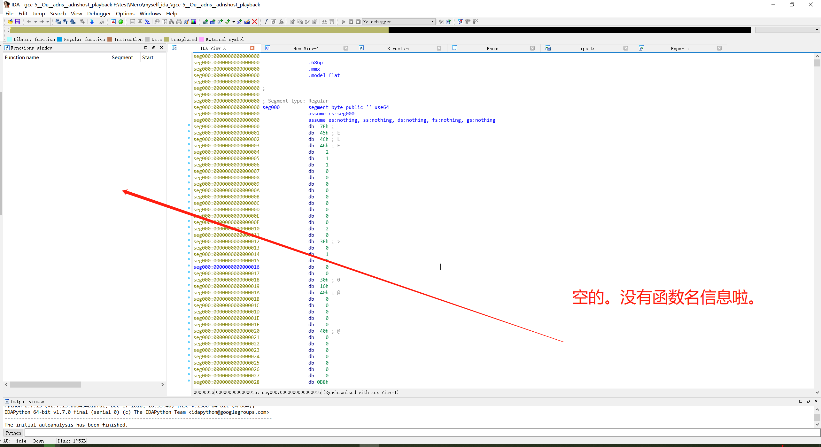Open the jump forward history dropdown arrow
The width and height of the screenshot is (821, 447).
48,22
